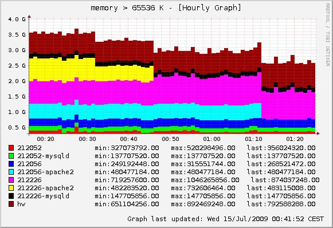Click the cyan 212056-apache2 legend swatch
The width and height of the screenshot is (333, 228).
(11, 172)
